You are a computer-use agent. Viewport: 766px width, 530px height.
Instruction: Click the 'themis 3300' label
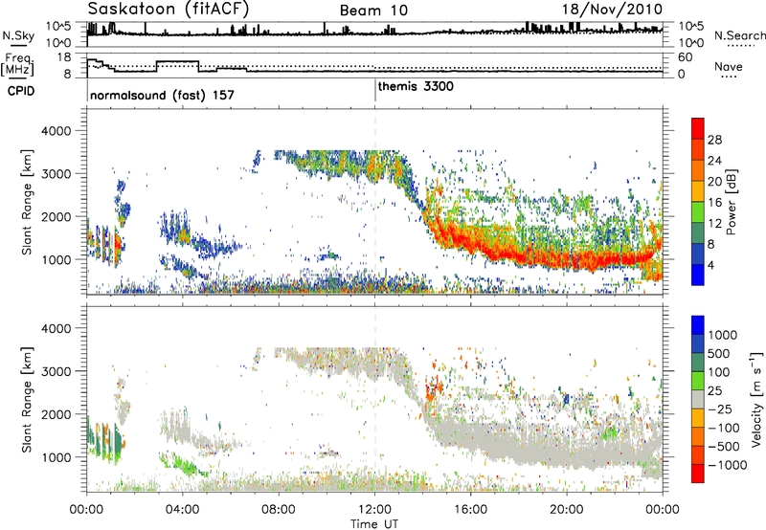pos(416,86)
